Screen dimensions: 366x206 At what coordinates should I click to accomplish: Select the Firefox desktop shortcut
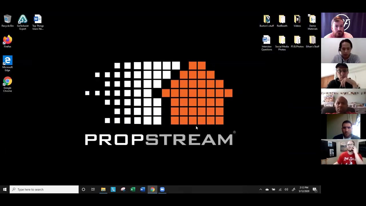click(x=7, y=42)
